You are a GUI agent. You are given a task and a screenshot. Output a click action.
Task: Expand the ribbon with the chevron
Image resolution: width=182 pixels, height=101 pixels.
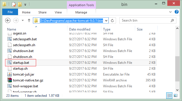(170, 12)
